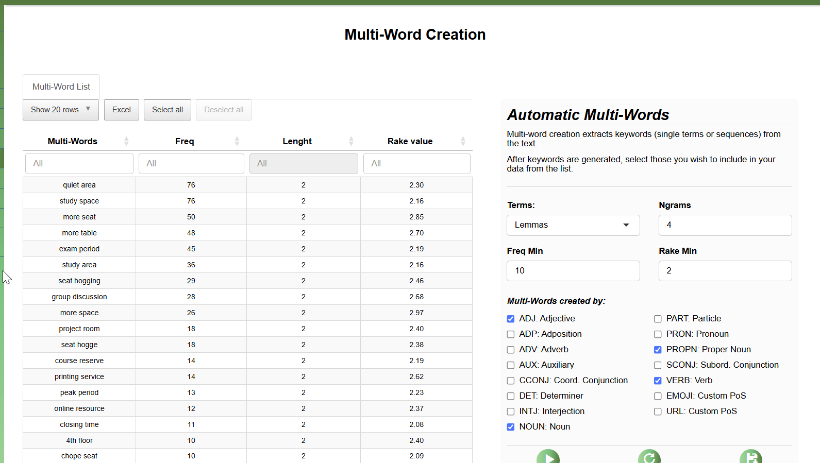Select the 'exam period' row
The width and height of the screenshot is (820, 463).
click(247, 249)
